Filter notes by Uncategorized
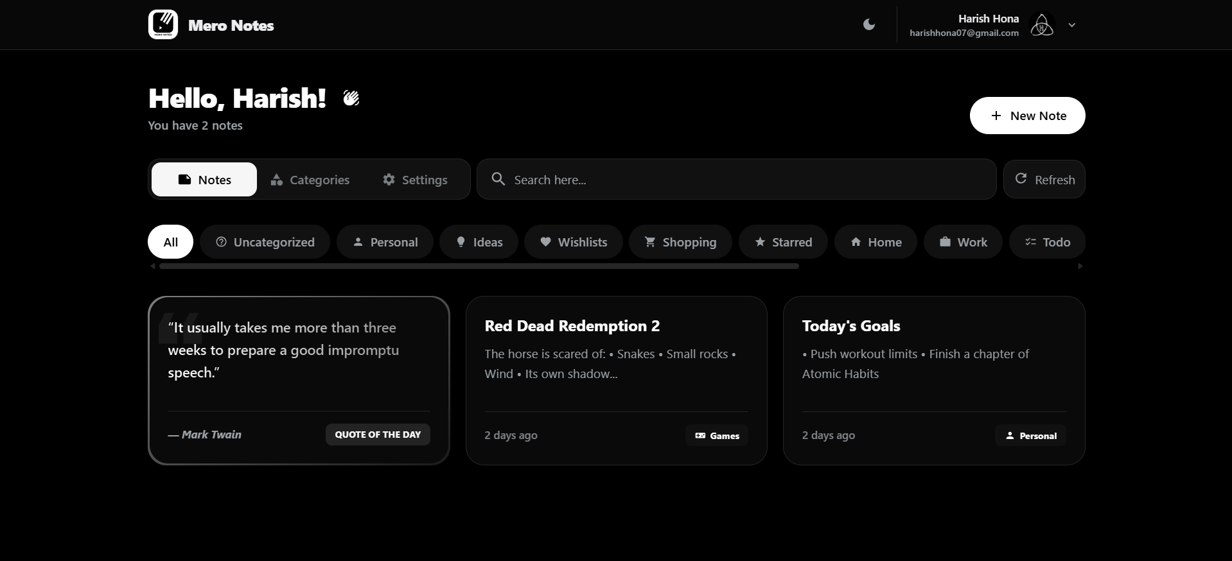Image resolution: width=1232 pixels, height=561 pixels. point(265,242)
